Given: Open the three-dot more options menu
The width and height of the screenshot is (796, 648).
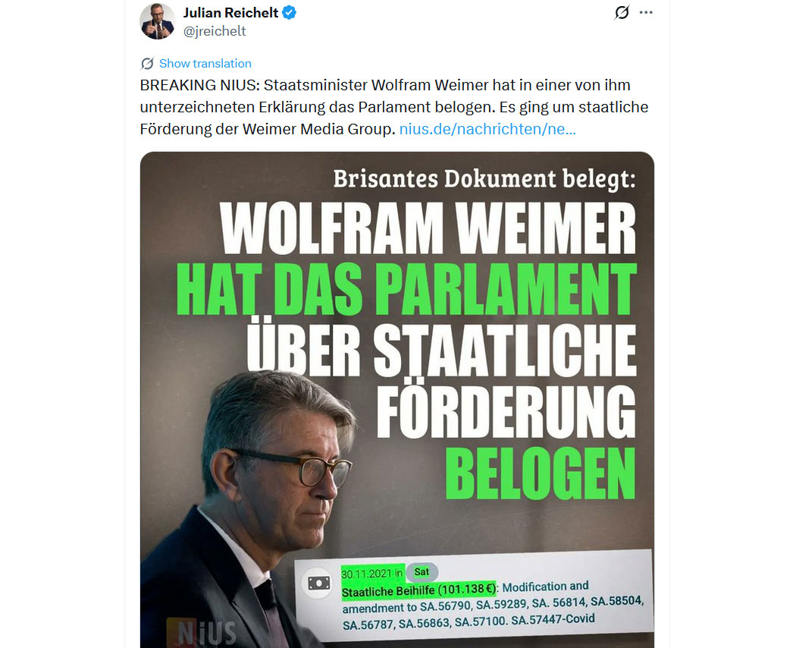Looking at the screenshot, I should pyautogui.click(x=646, y=12).
